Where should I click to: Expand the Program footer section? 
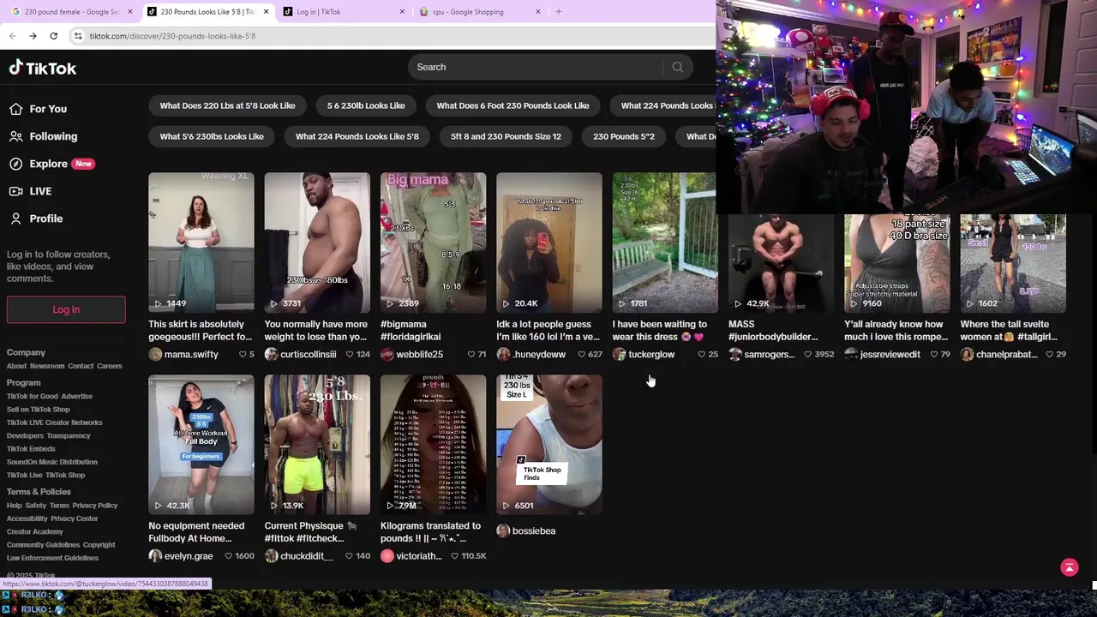tap(23, 383)
